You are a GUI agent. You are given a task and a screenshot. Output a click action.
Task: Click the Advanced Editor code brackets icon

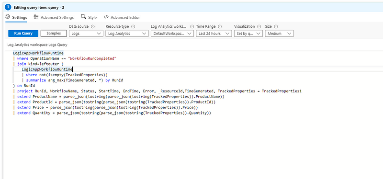coord(106,17)
